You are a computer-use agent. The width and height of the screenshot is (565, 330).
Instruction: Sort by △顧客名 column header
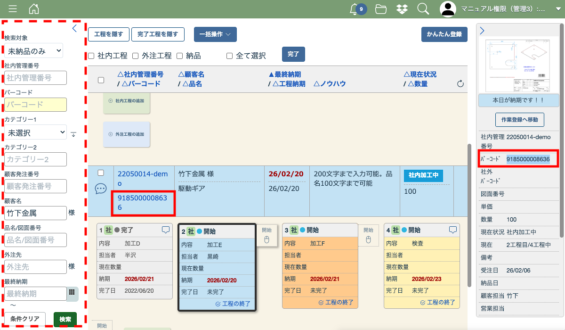191,74
